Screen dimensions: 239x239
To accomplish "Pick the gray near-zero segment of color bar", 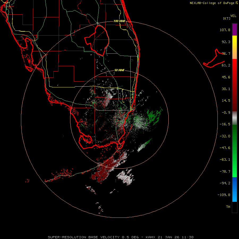I will tap(234, 118).
